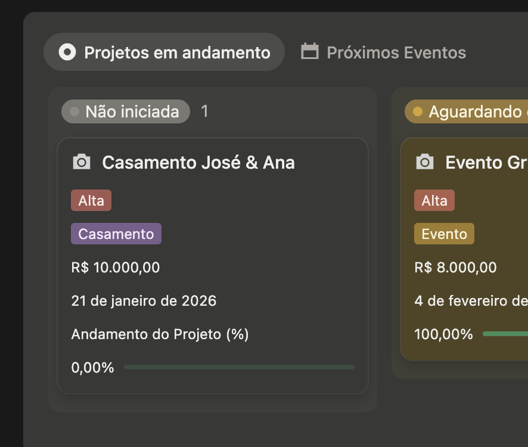
Task: Open the Casamento José & Ana project
Action: (198, 162)
